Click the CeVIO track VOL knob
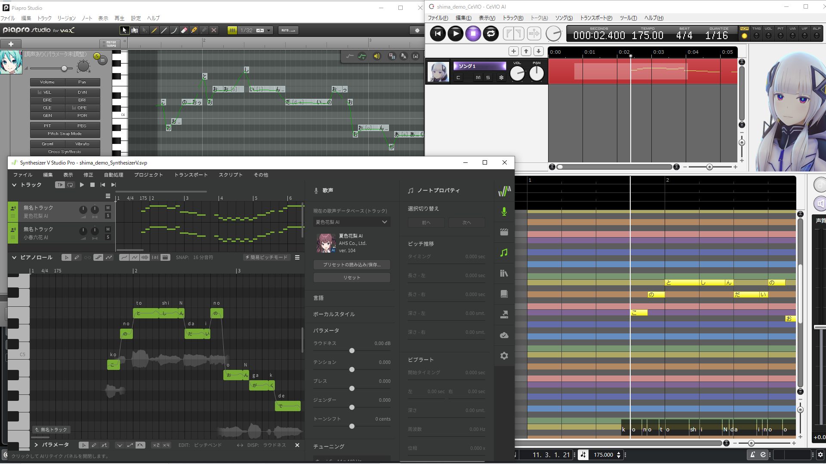Screen dimensions: 826x464 pyautogui.click(x=517, y=74)
